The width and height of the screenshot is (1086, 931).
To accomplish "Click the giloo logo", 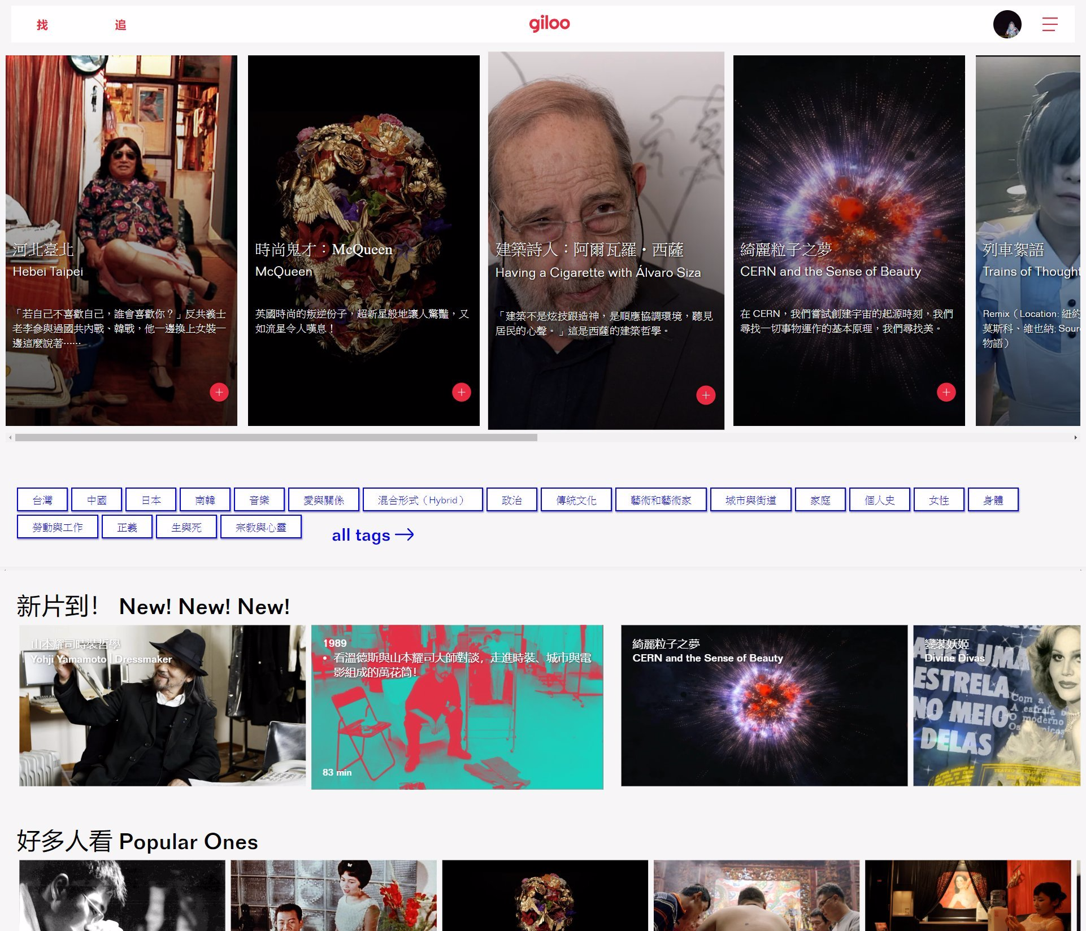I will (549, 24).
